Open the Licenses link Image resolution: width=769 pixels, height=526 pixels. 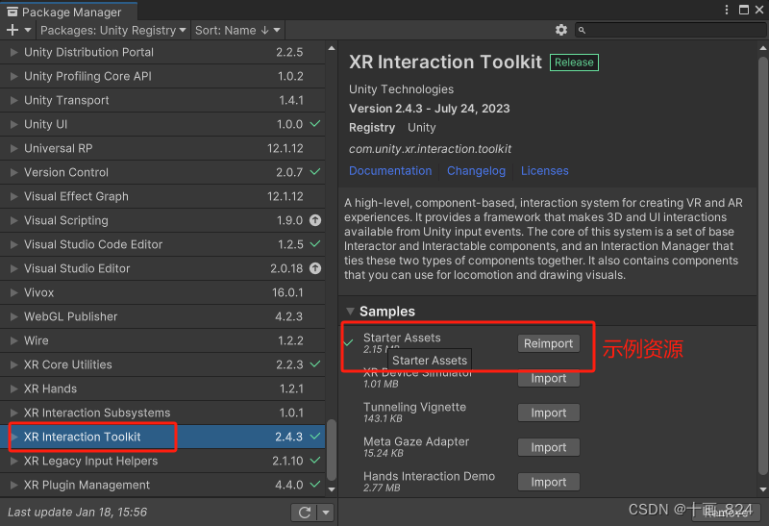[x=545, y=171]
